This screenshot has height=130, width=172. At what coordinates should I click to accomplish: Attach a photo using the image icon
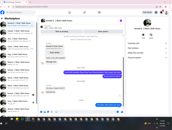(x=45, y=112)
